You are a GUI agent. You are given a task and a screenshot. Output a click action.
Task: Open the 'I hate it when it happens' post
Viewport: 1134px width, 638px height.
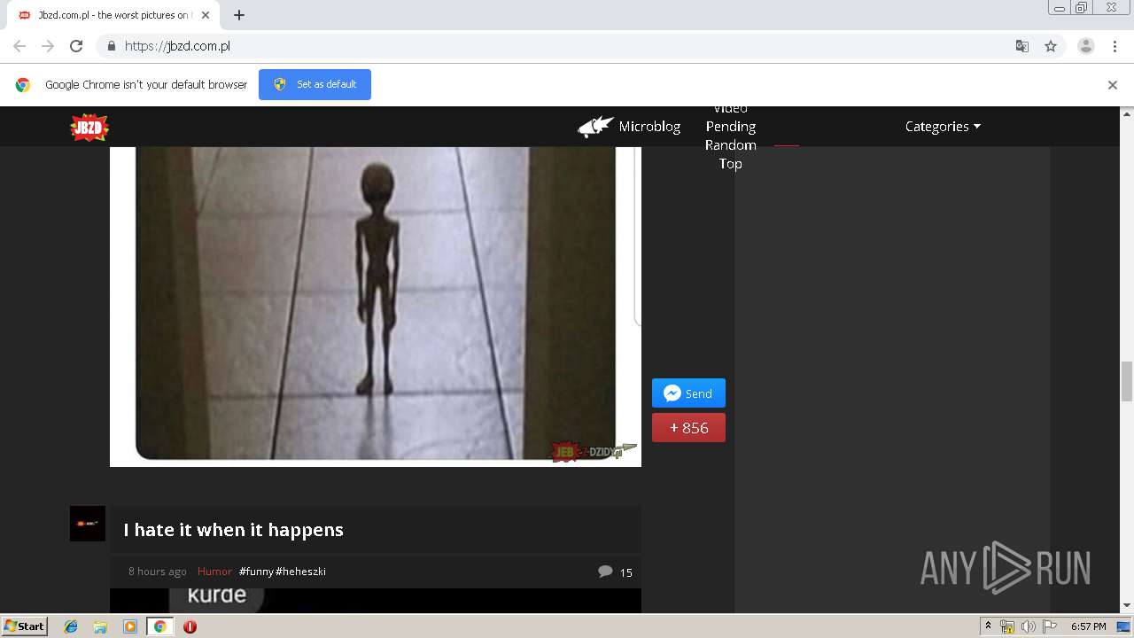coord(233,530)
